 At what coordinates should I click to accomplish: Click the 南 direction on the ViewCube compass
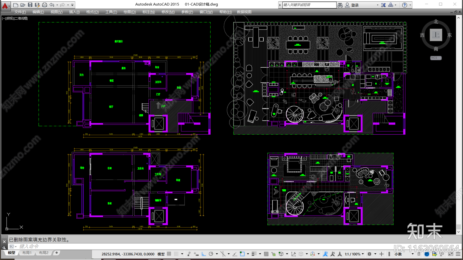pos(436,49)
